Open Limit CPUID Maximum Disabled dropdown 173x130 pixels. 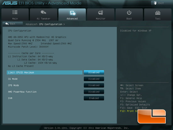point(94,72)
